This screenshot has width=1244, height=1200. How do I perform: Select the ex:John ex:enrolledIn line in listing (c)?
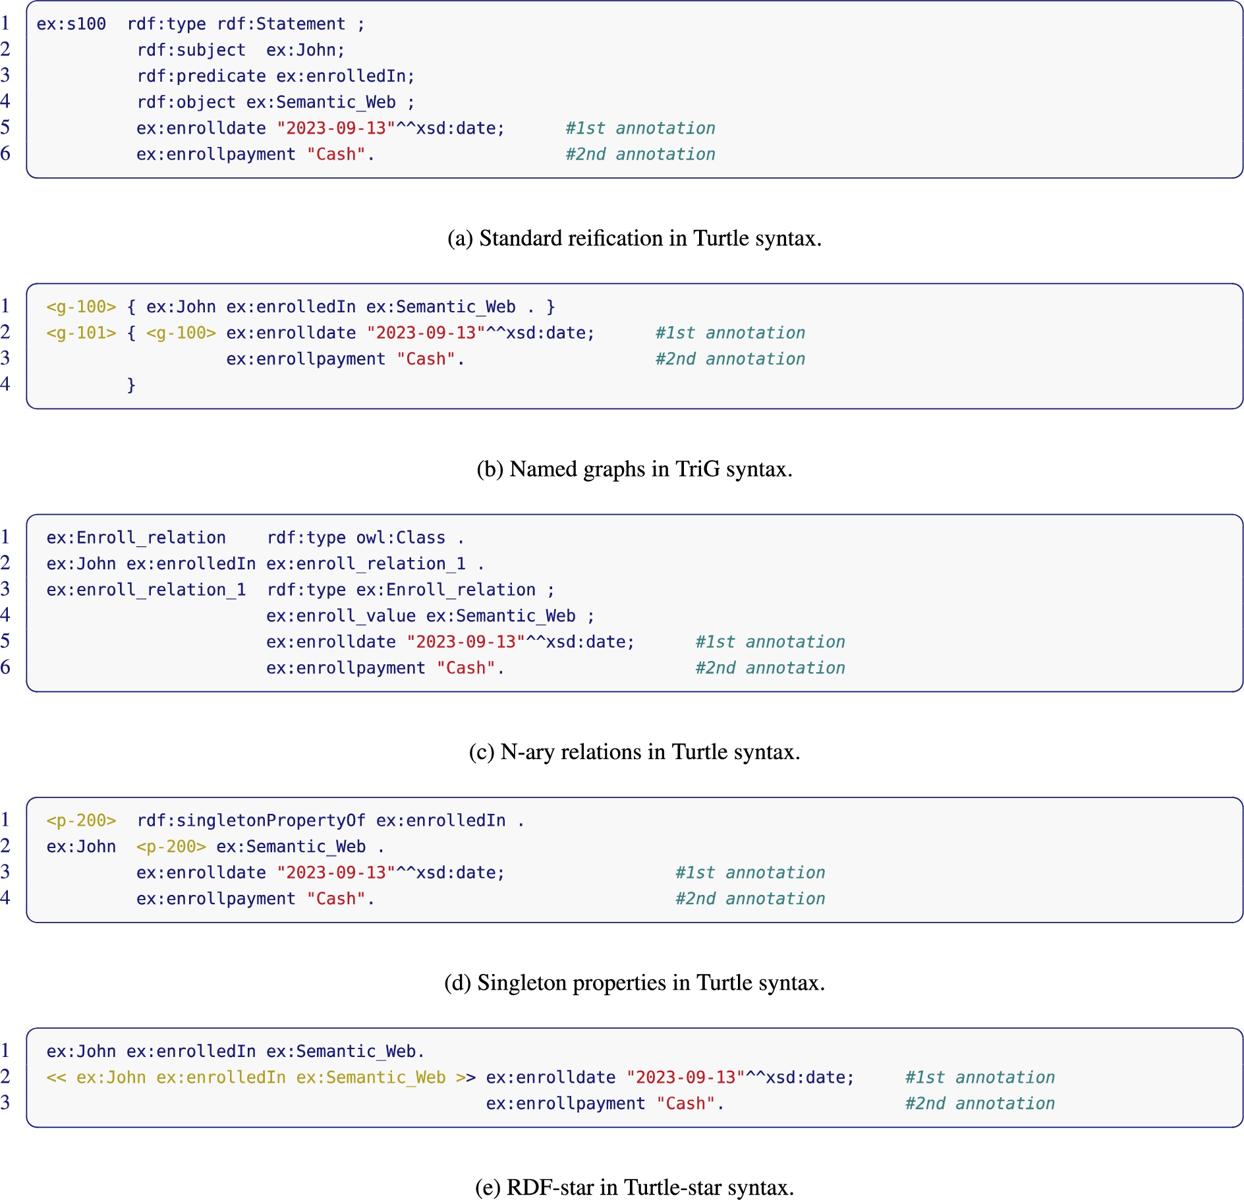[266, 563]
